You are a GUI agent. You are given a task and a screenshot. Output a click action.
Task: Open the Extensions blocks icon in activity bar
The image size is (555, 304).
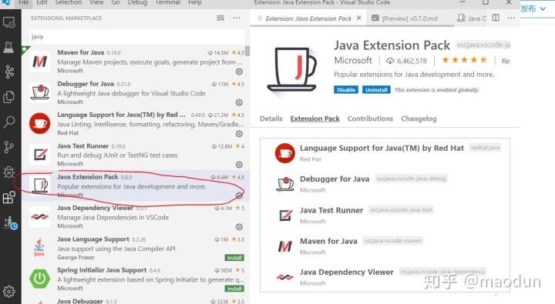tap(8, 197)
